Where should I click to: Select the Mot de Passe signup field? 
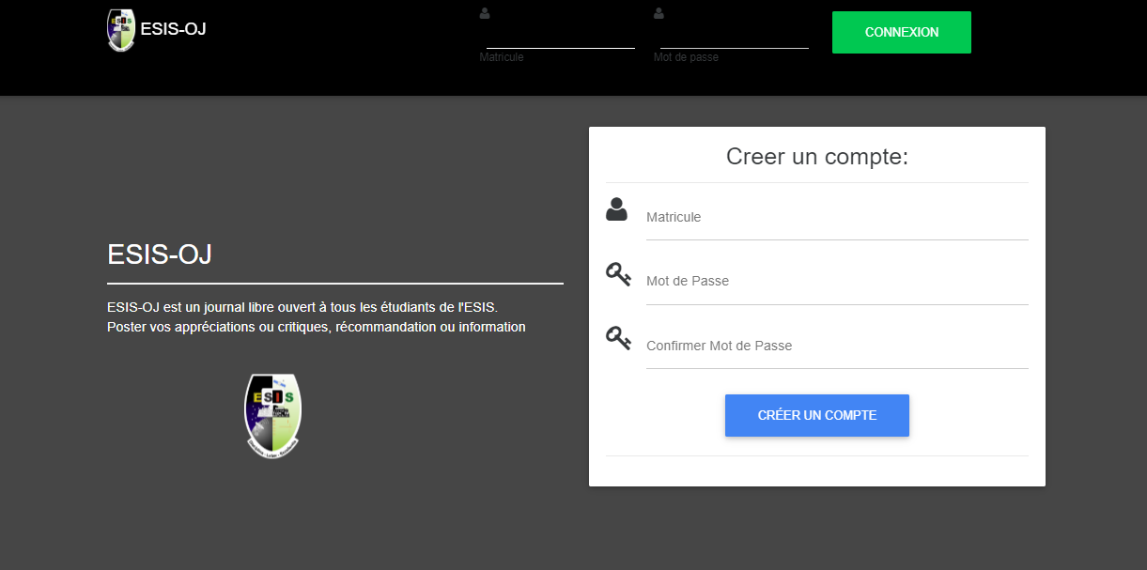point(836,282)
